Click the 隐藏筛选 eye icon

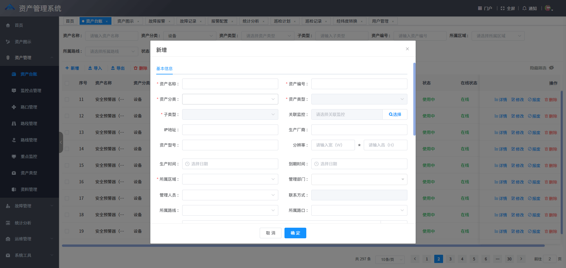pyautogui.click(x=551, y=68)
